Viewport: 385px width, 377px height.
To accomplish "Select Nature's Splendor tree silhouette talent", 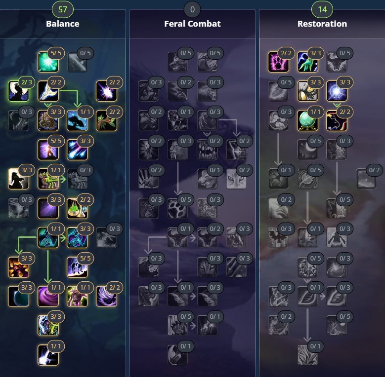I will click(77, 120).
